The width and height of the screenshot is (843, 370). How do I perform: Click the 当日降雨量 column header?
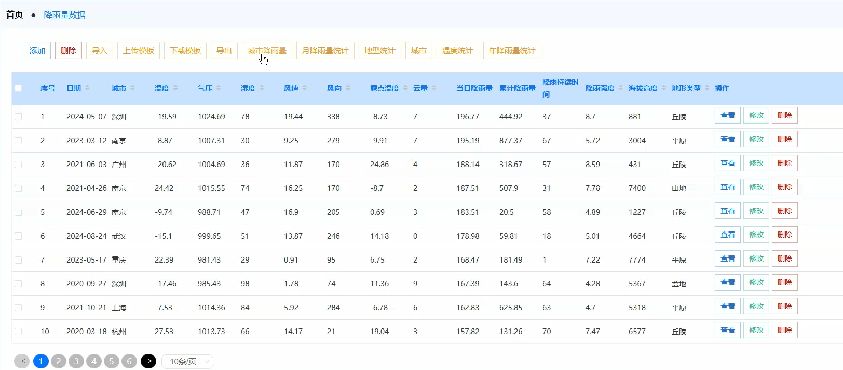click(474, 88)
